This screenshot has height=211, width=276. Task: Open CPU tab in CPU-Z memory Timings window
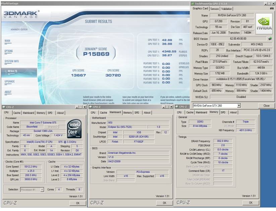point(179,113)
